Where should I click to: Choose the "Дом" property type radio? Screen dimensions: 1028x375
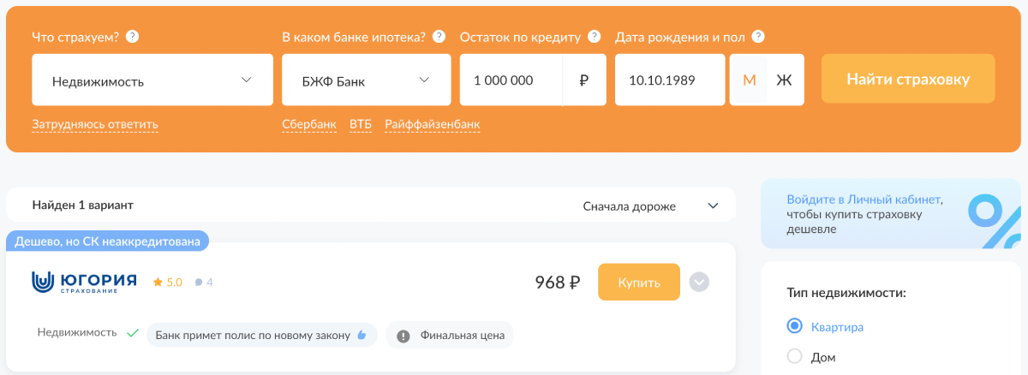pyautogui.click(x=794, y=357)
